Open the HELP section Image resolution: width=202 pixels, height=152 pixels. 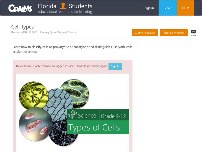(x=185, y=8)
